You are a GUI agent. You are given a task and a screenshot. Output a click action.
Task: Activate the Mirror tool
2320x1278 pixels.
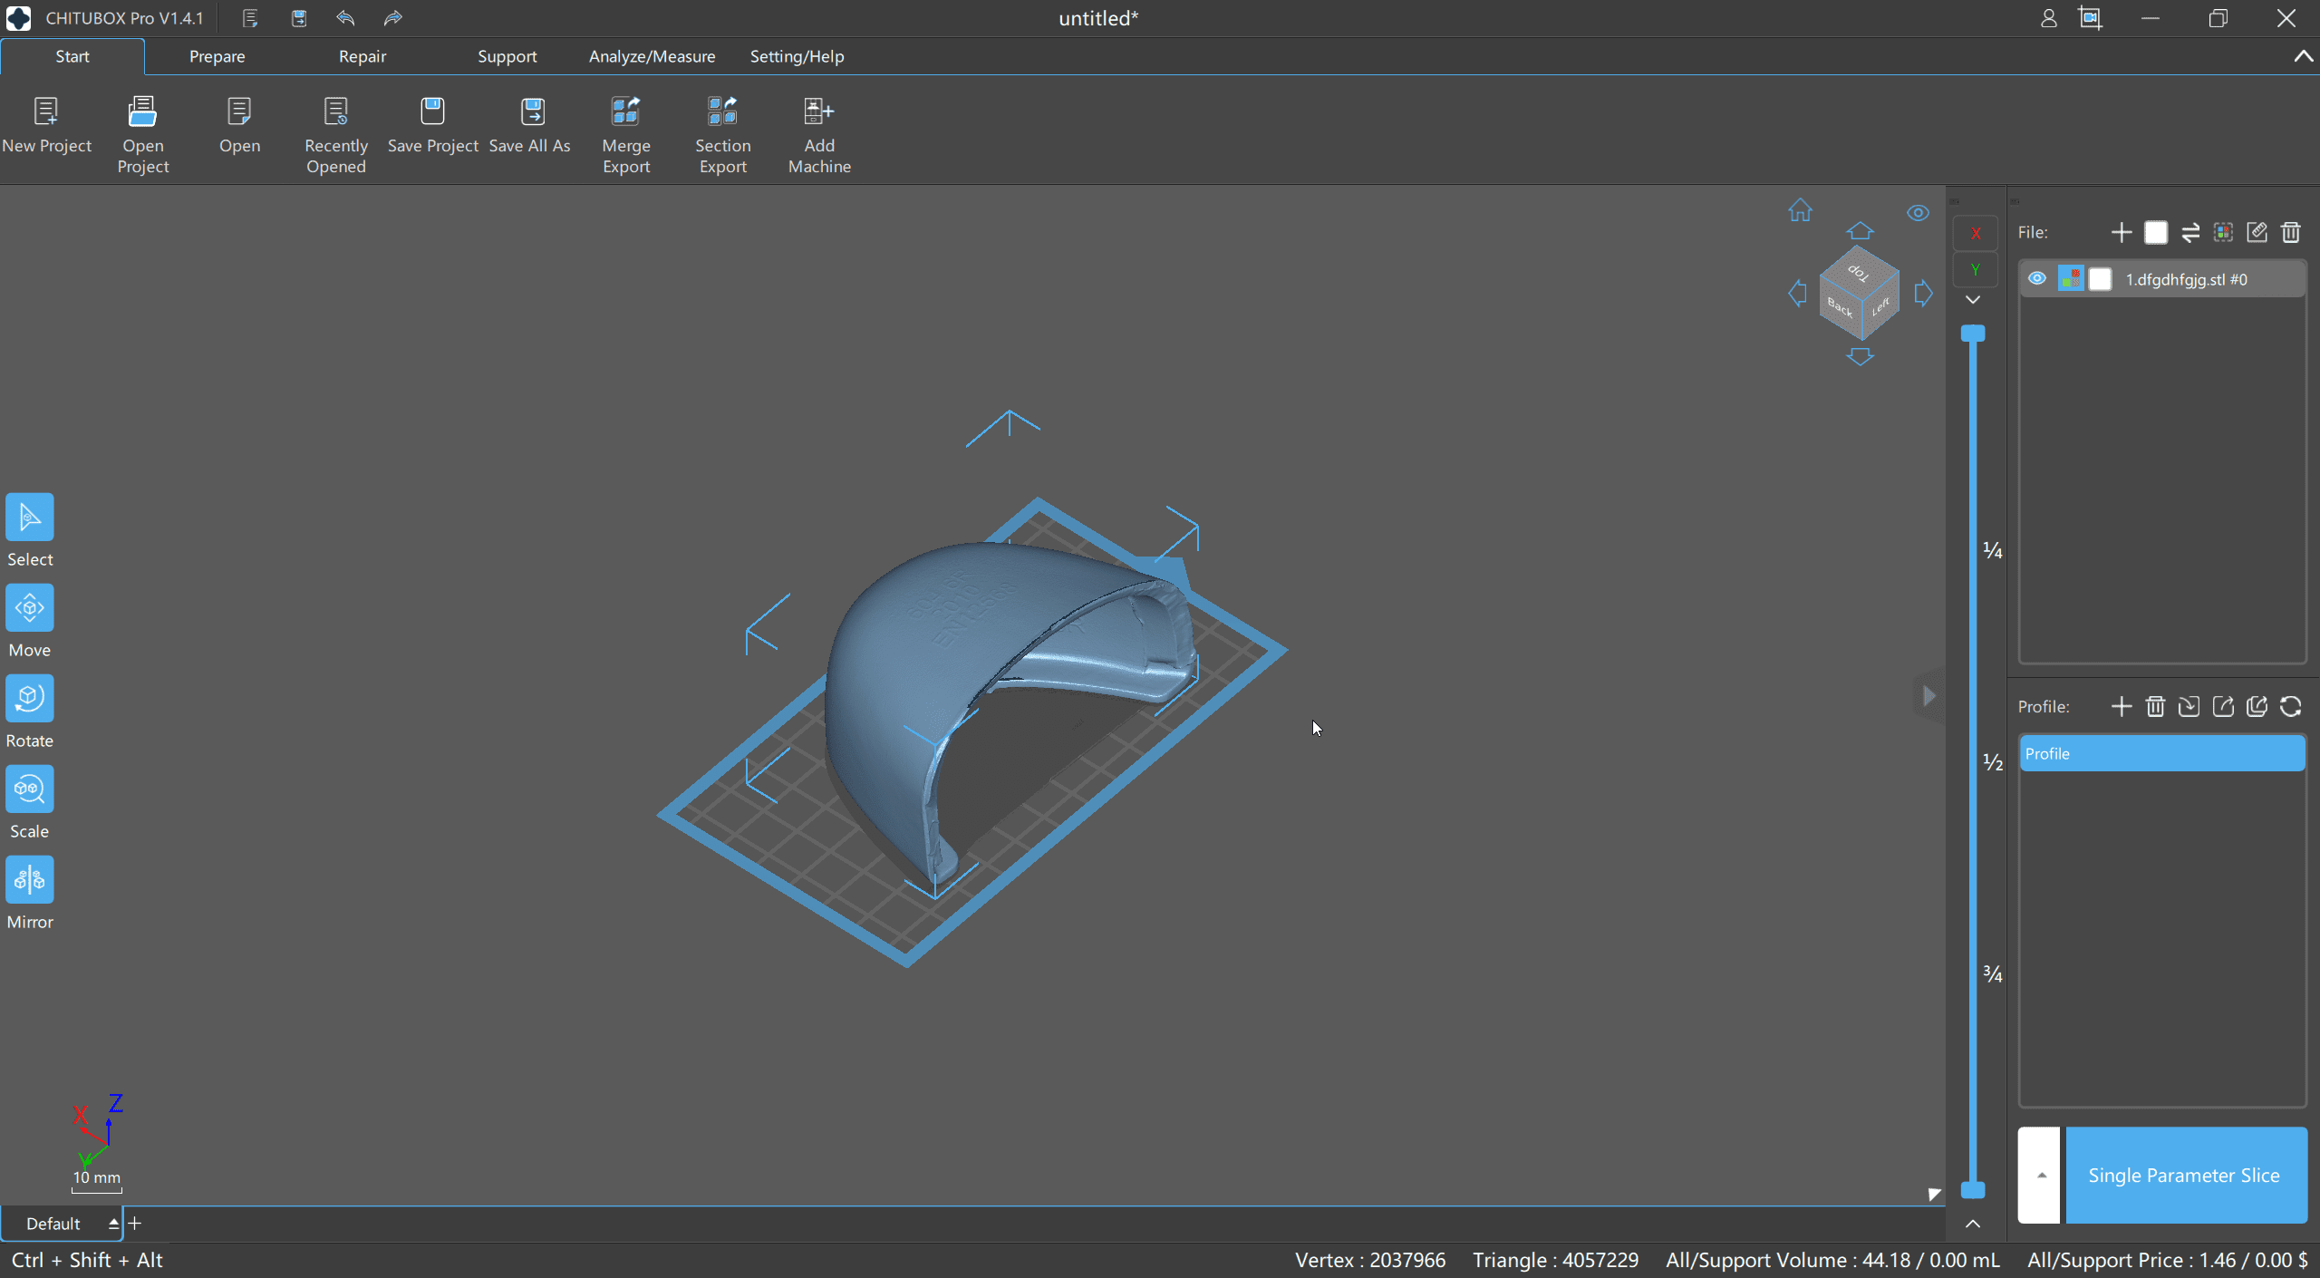click(29, 880)
